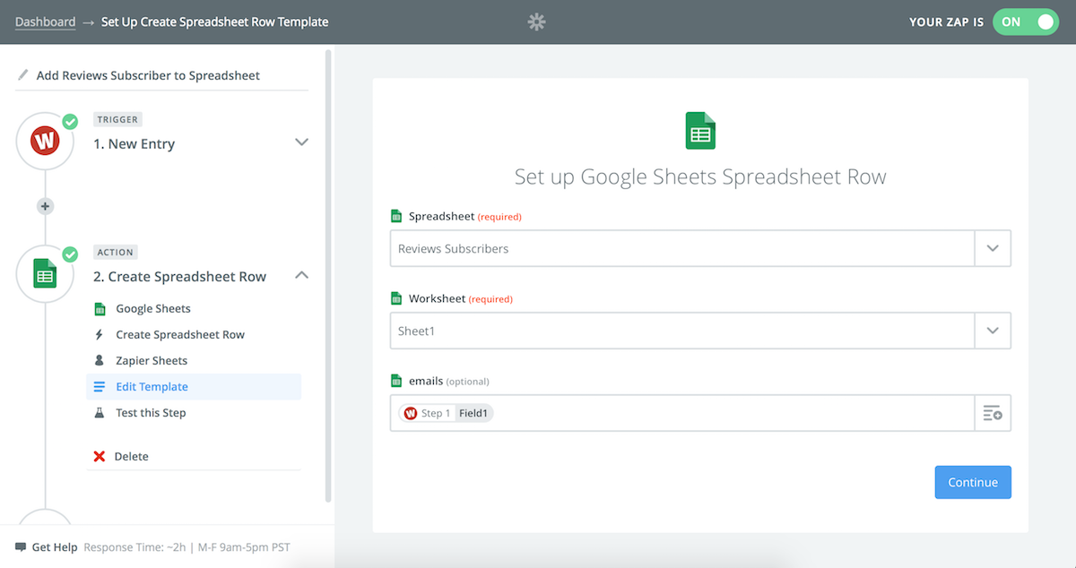Viewport: 1076px width, 568px height.
Task: Click the pencil icon beside the Zap name
Action: click(x=23, y=75)
